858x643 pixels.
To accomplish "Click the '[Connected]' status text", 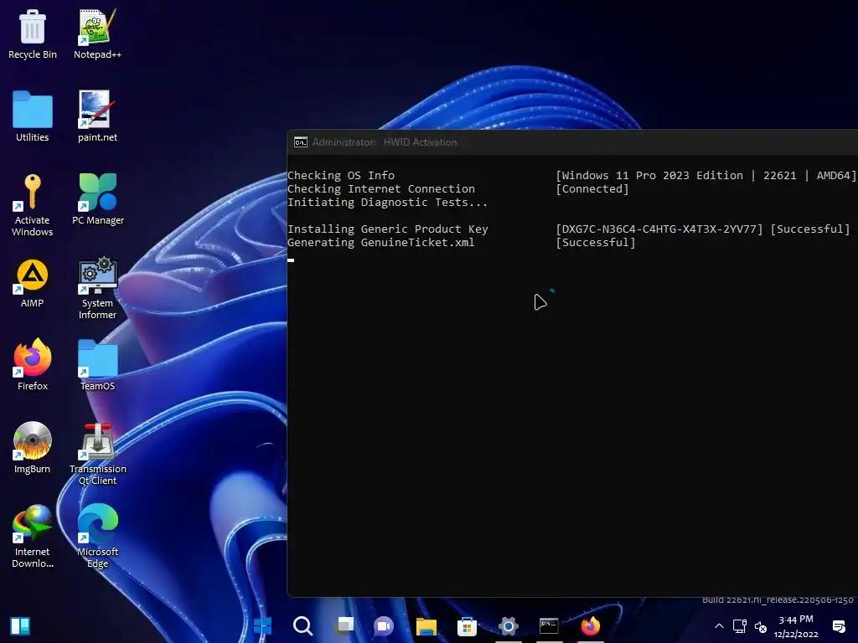I will click(x=592, y=188).
